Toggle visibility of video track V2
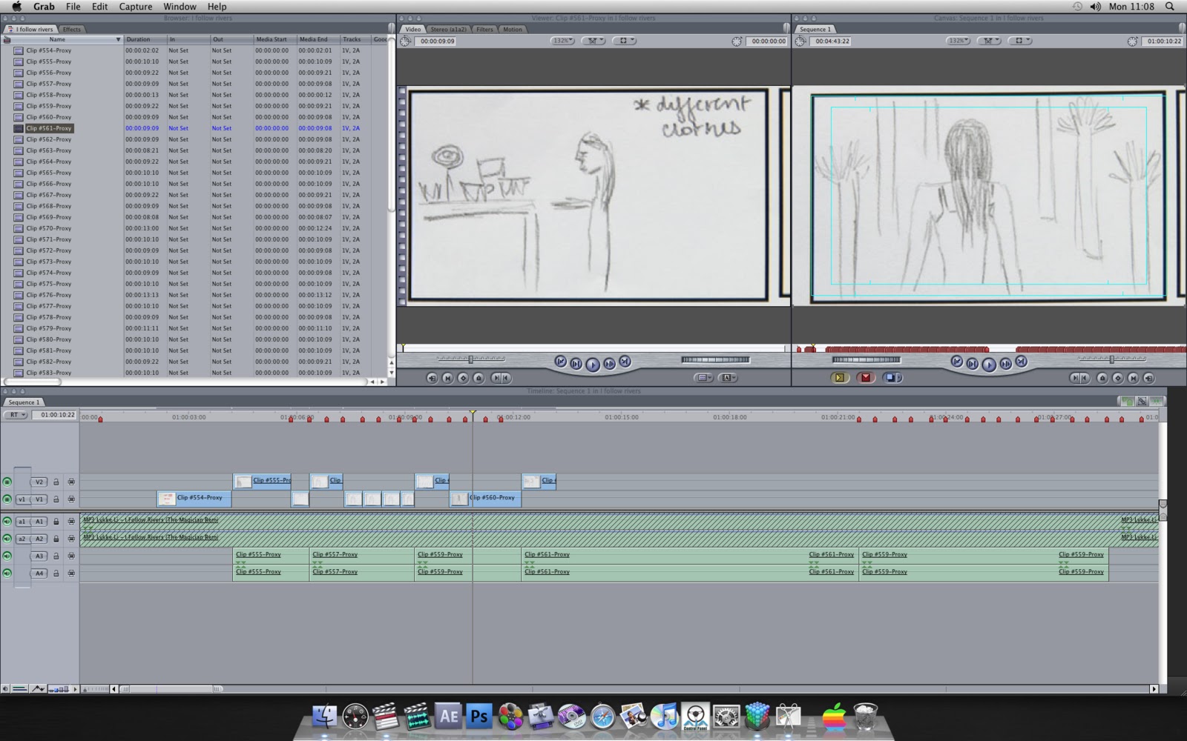This screenshot has height=741, width=1187. point(7,481)
